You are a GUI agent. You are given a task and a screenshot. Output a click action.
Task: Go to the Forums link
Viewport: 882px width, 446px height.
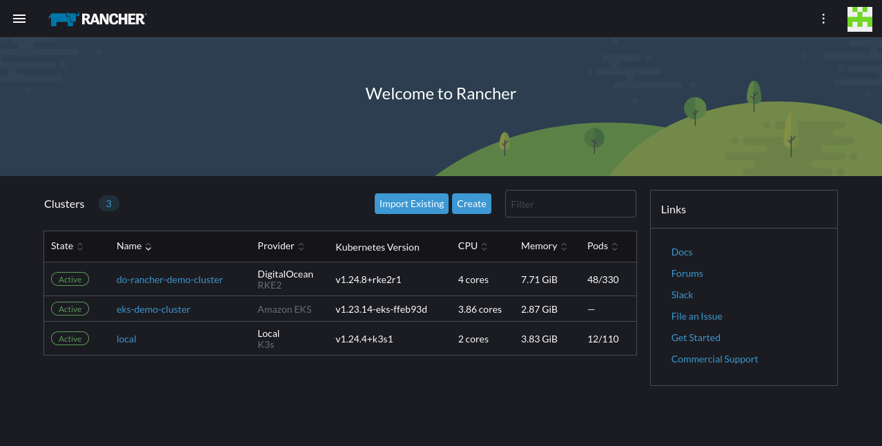(687, 273)
